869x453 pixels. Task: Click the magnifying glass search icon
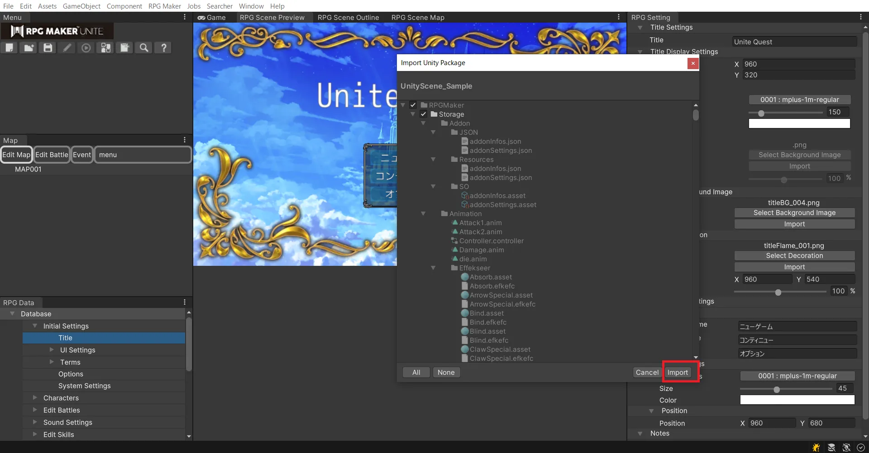[144, 48]
